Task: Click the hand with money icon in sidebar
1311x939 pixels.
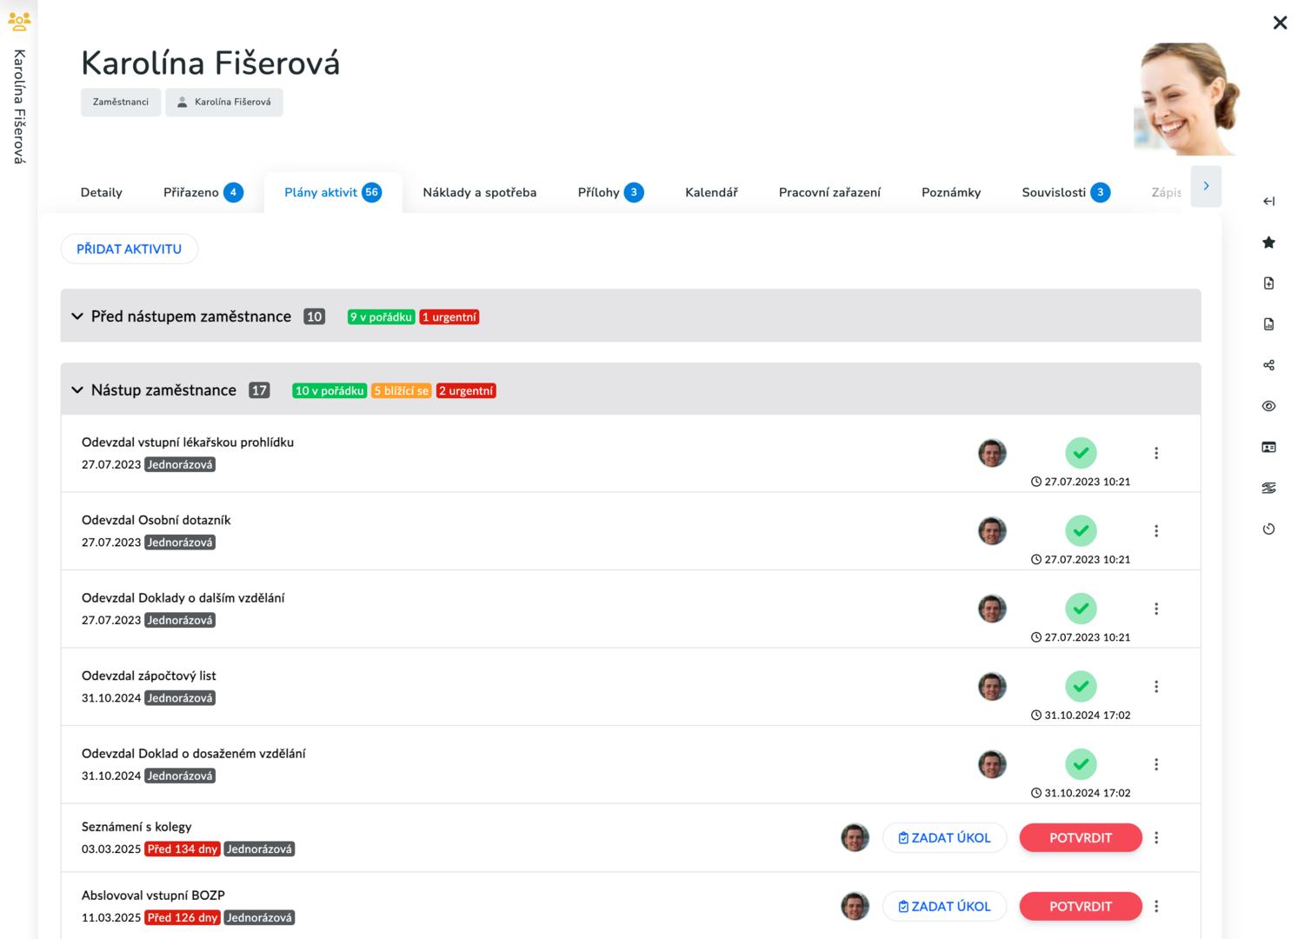Action: (x=1268, y=488)
